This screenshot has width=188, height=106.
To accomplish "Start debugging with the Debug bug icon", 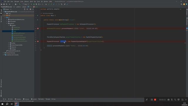I will [x=34, y=4].
